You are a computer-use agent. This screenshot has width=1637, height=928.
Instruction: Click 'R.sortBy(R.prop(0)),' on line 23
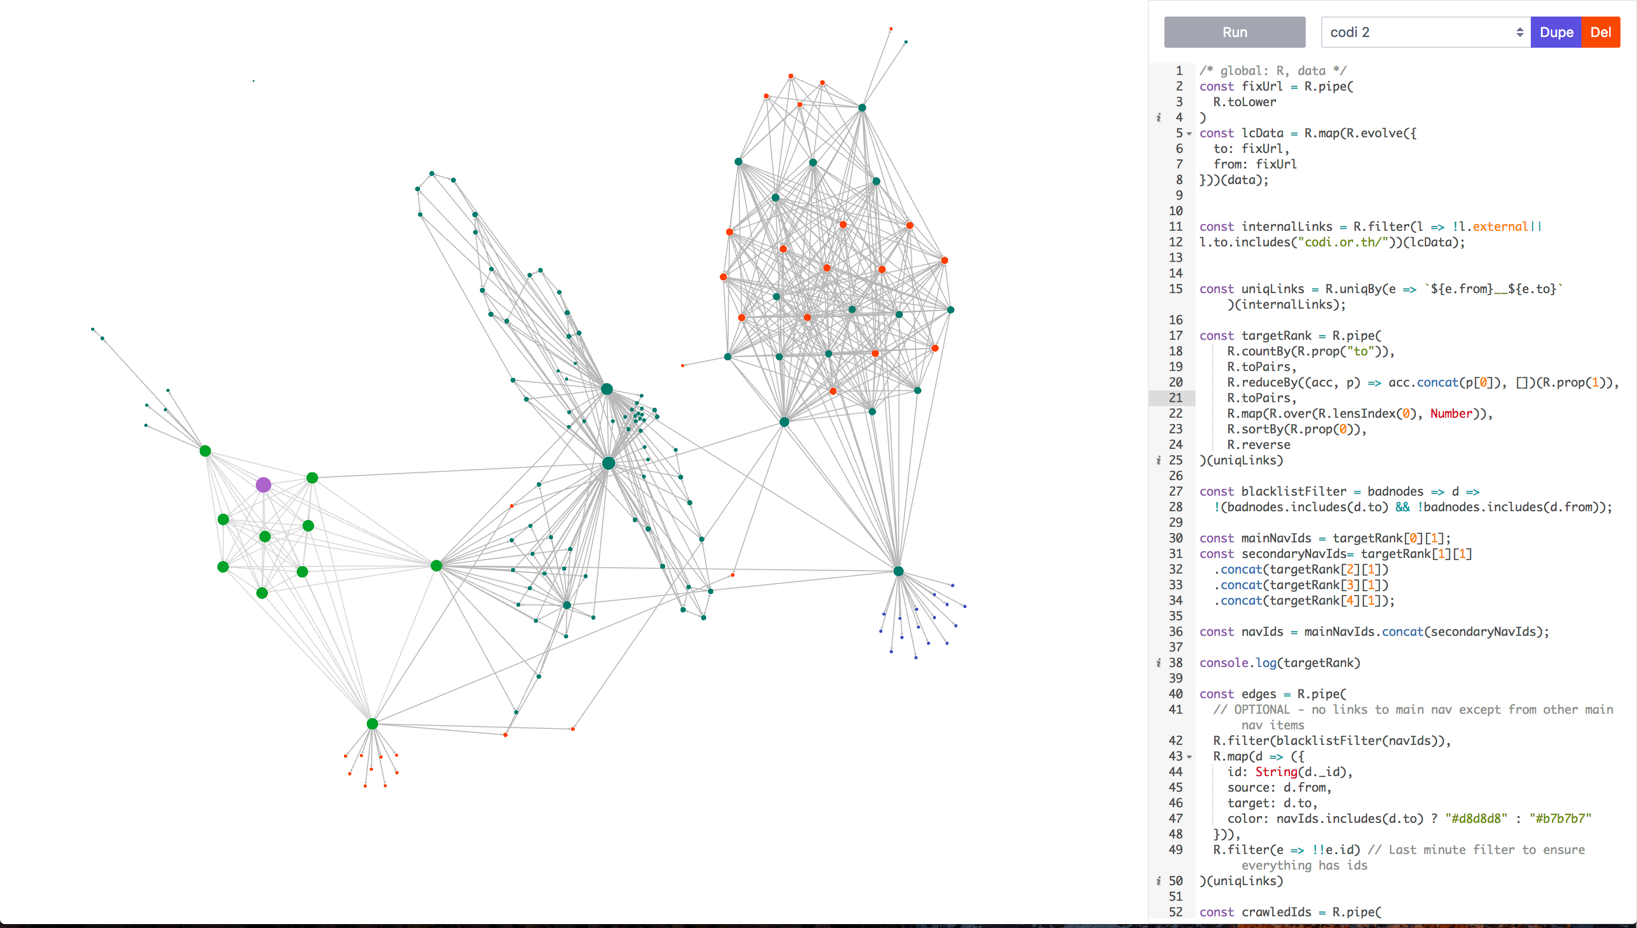[x=1296, y=429]
